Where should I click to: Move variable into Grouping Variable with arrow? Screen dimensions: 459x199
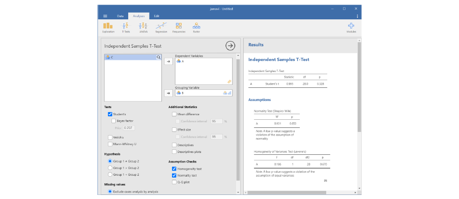168,93
